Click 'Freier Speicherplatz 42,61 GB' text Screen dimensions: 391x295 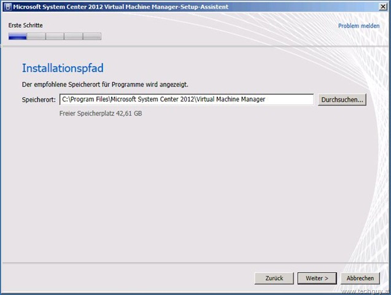click(x=101, y=114)
